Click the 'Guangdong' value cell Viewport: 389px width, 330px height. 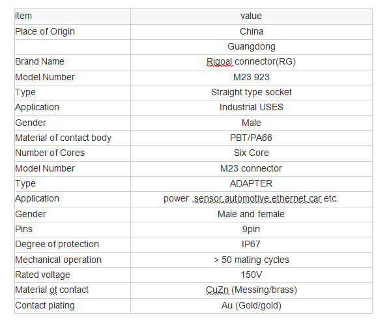click(252, 47)
